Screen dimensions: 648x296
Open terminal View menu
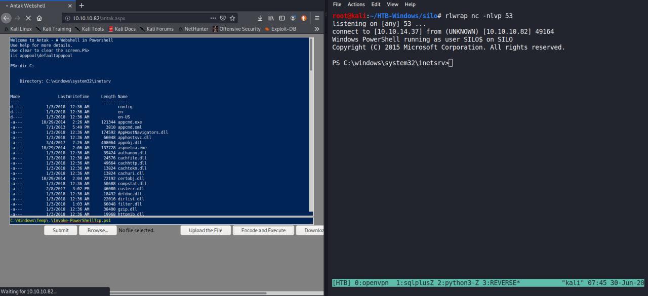pyautogui.click(x=392, y=4)
